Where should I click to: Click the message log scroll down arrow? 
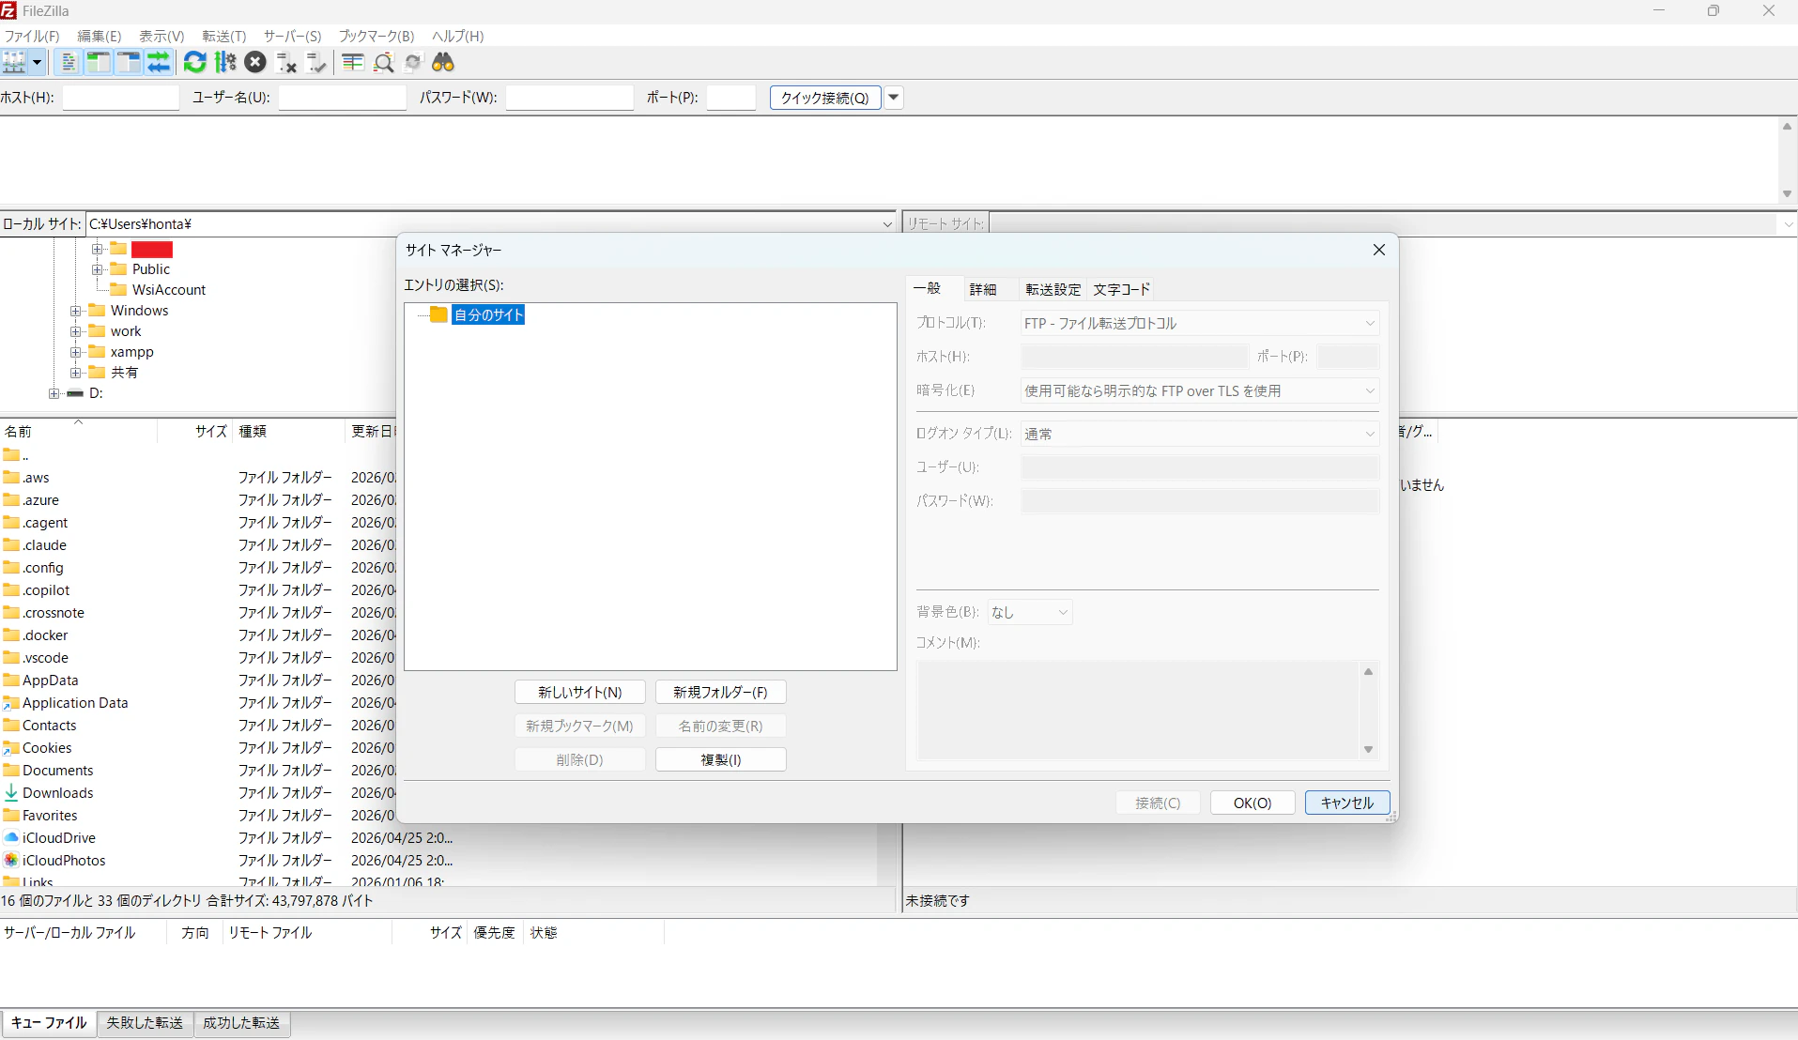click(1788, 194)
